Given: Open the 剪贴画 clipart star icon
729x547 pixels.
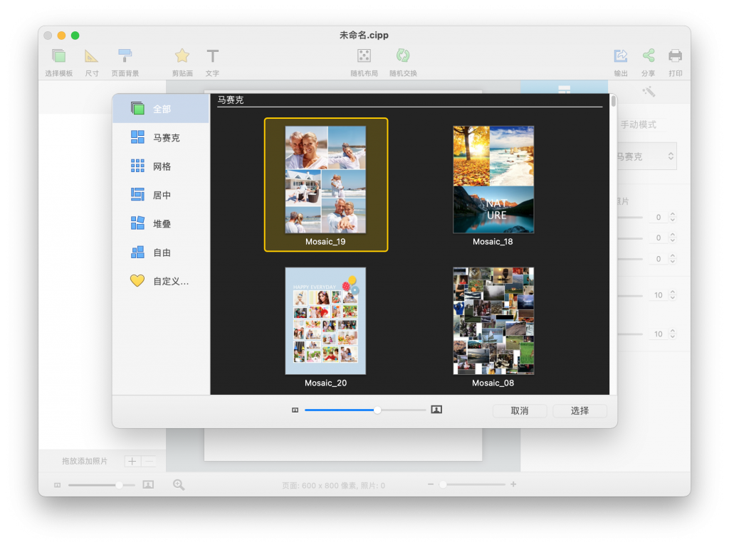Looking at the screenshot, I should [x=182, y=56].
